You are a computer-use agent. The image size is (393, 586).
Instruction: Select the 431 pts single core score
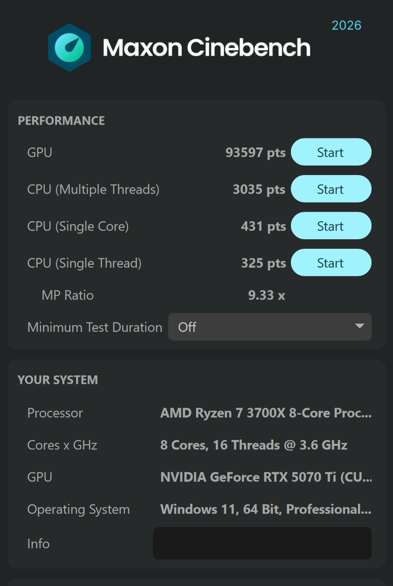tap(263, 226)
